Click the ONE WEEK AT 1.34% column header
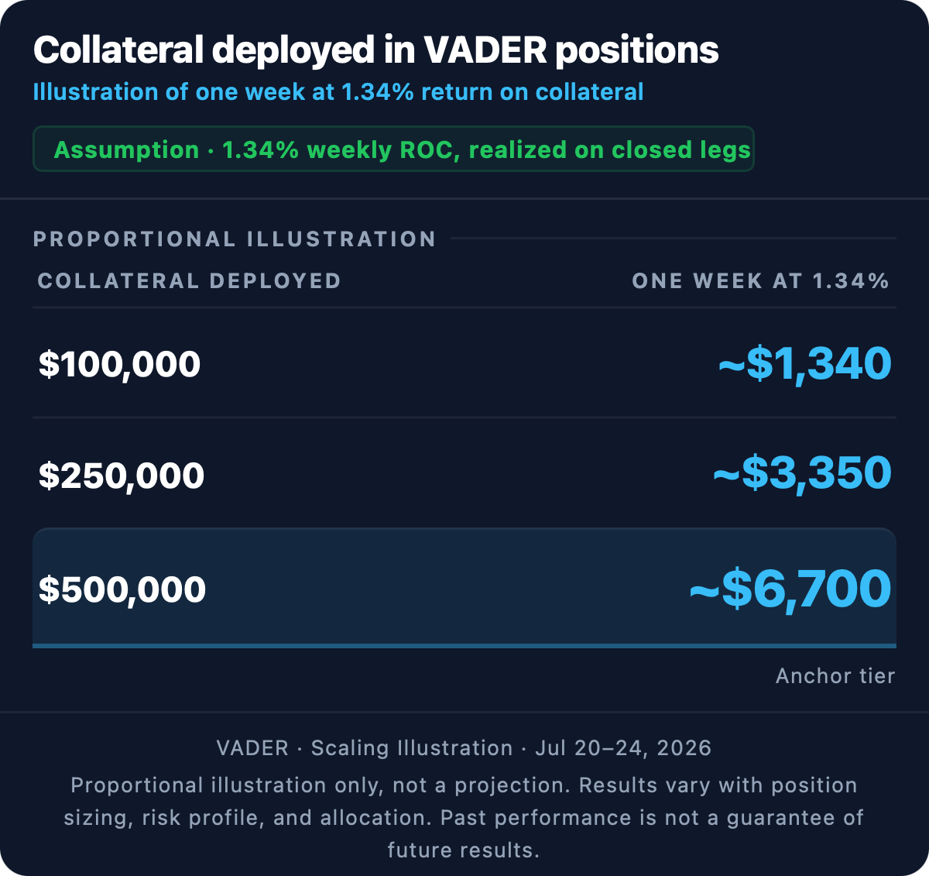This screenshot has width=929, height=876. coord(761,280)
